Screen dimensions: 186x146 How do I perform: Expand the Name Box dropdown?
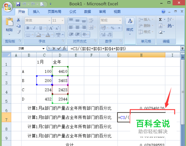[44, 48]
